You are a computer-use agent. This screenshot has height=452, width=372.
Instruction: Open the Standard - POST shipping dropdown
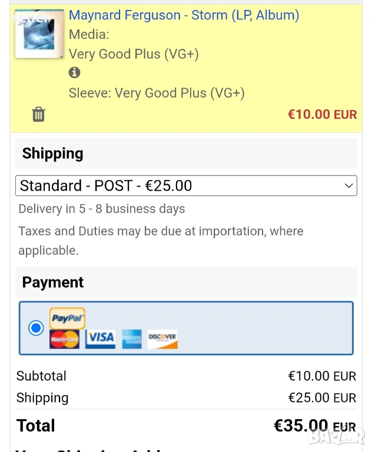point(186,186)
